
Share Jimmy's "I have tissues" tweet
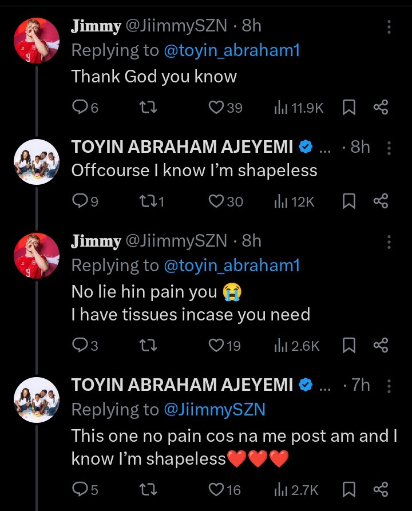pyautogui.click(x=381, y=345)
